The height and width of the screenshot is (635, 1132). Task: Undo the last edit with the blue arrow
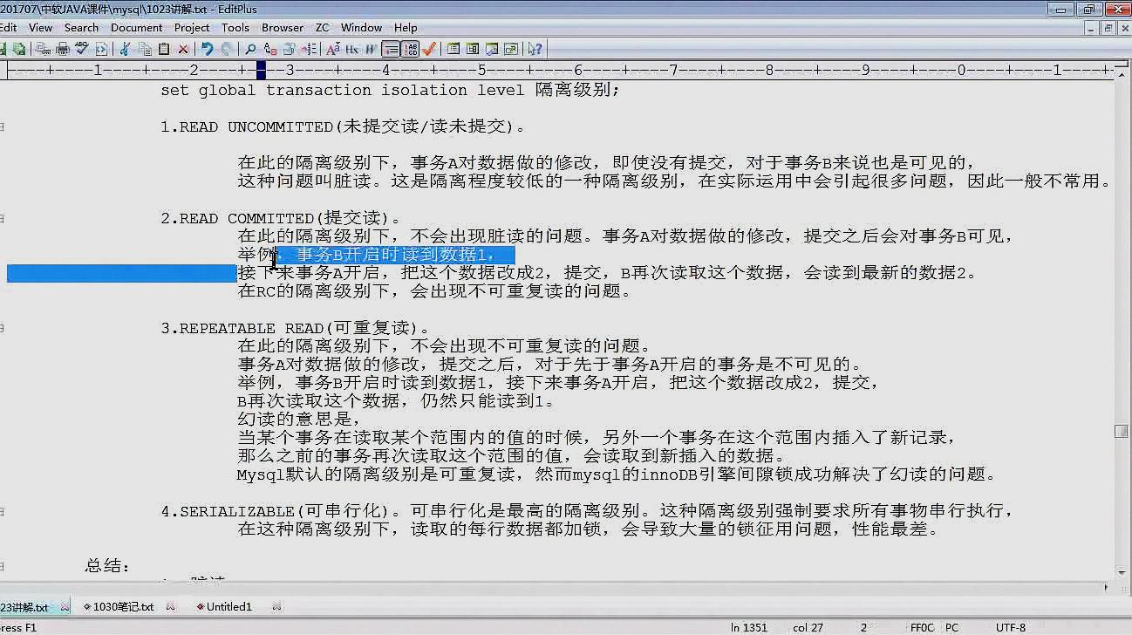tap(207, 50)
